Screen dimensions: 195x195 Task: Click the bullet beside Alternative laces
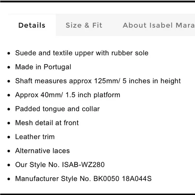(9, 151)
